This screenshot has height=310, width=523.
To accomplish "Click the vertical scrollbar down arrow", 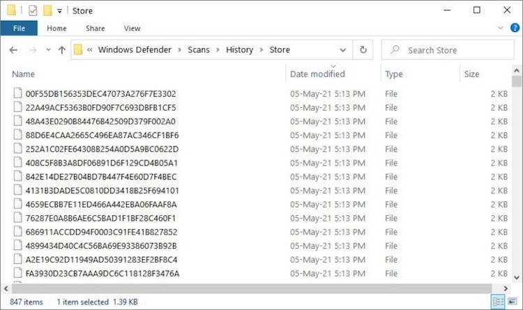I will point(517,277).
